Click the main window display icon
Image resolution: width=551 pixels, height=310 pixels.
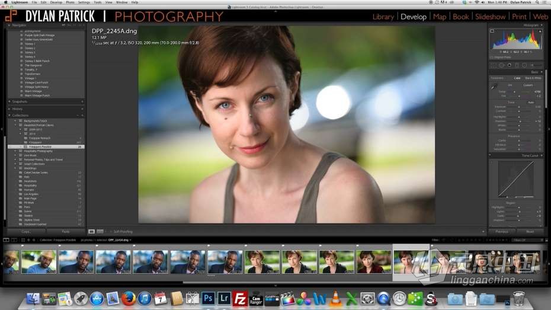click(6, 239)
